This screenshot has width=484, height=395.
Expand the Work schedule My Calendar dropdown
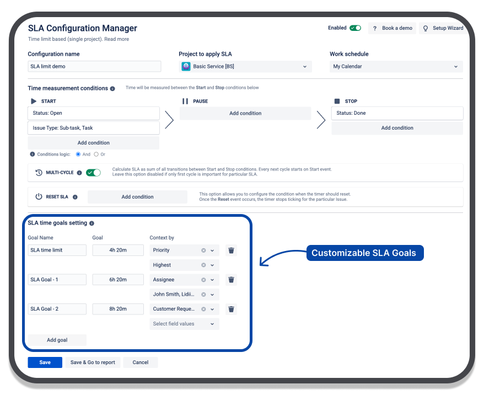pos(395,67)
